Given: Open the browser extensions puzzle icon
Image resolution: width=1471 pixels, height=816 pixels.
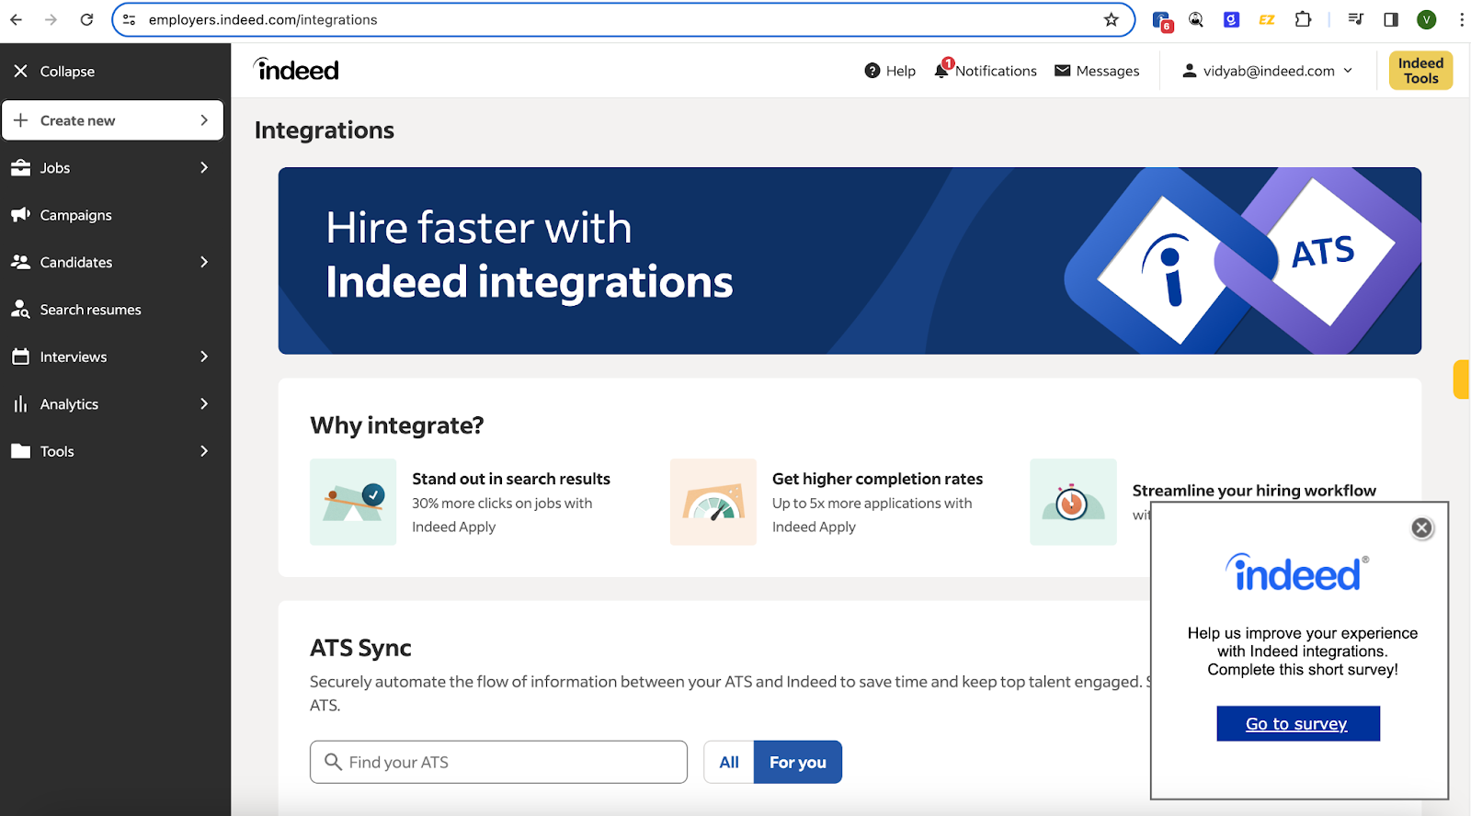Looking at the screenshot, I should [1303, 19].
